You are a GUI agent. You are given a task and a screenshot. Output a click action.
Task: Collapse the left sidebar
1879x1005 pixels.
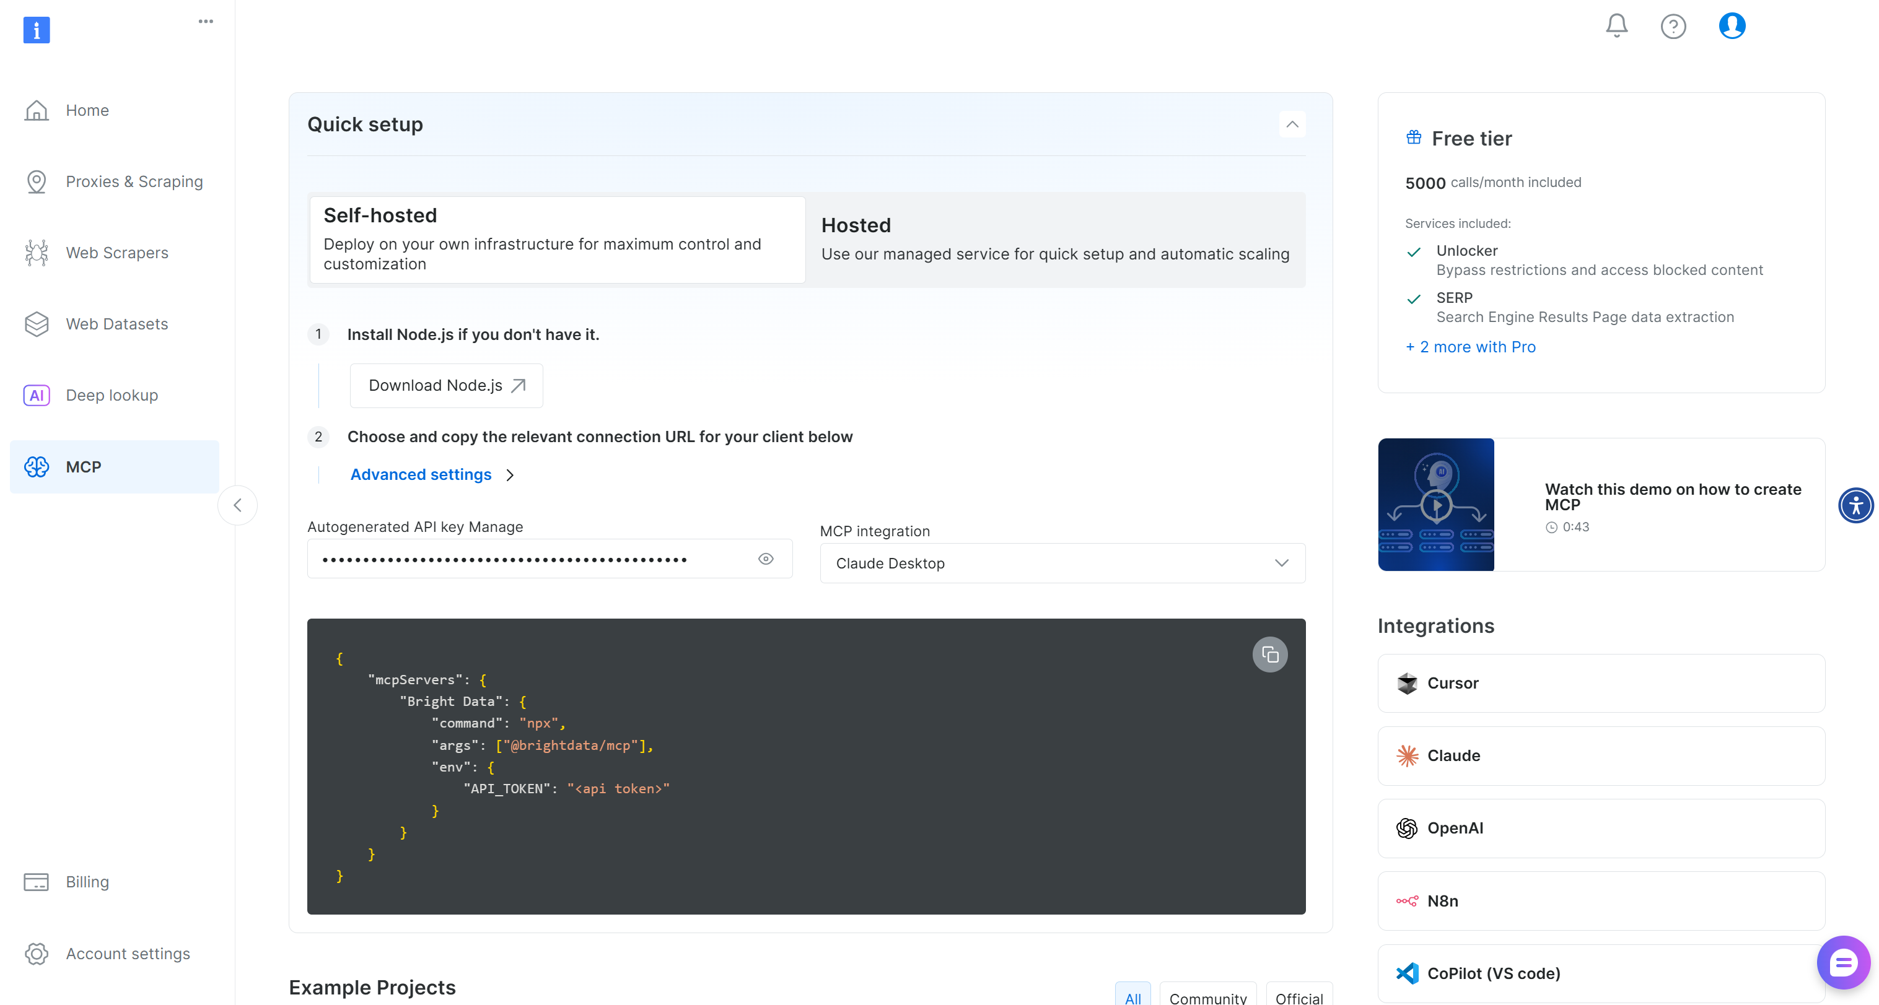pos(237,505)
